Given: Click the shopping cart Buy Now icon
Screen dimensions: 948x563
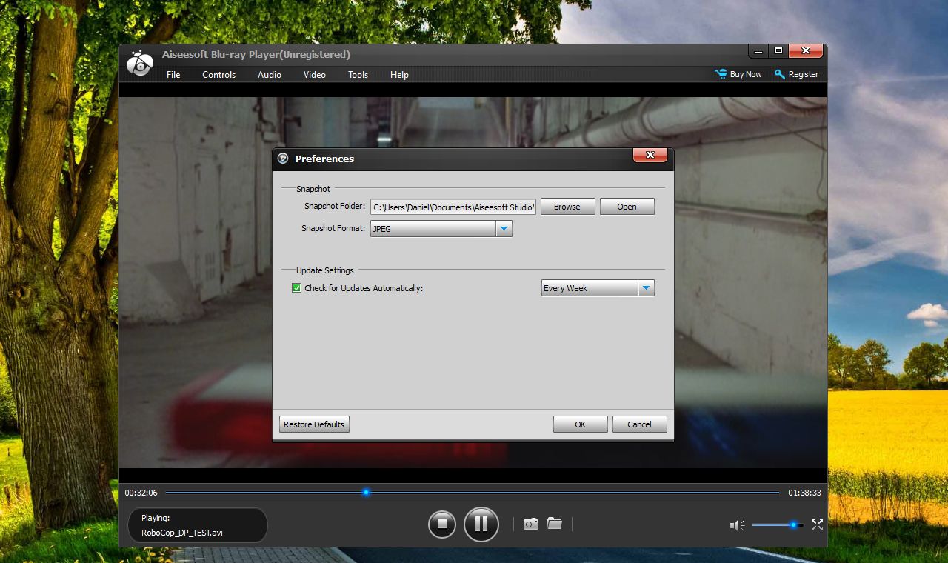Looking at the screenshot, I should coord(721,74).
